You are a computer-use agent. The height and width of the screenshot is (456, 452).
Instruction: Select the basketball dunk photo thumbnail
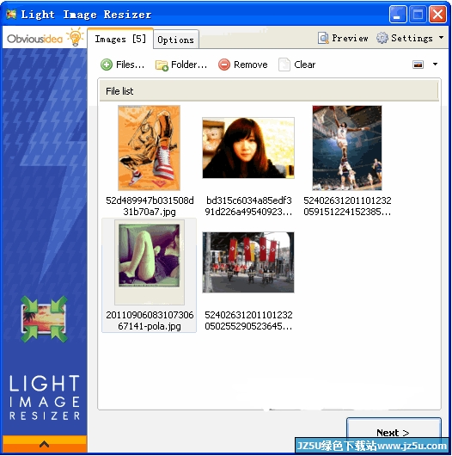pos(347,148)
